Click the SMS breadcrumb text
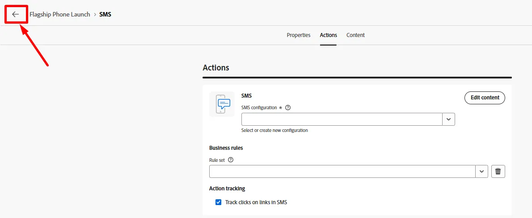The height and width of the screenshot is (218, 532). pyautogui.click(x=105, y=14)
